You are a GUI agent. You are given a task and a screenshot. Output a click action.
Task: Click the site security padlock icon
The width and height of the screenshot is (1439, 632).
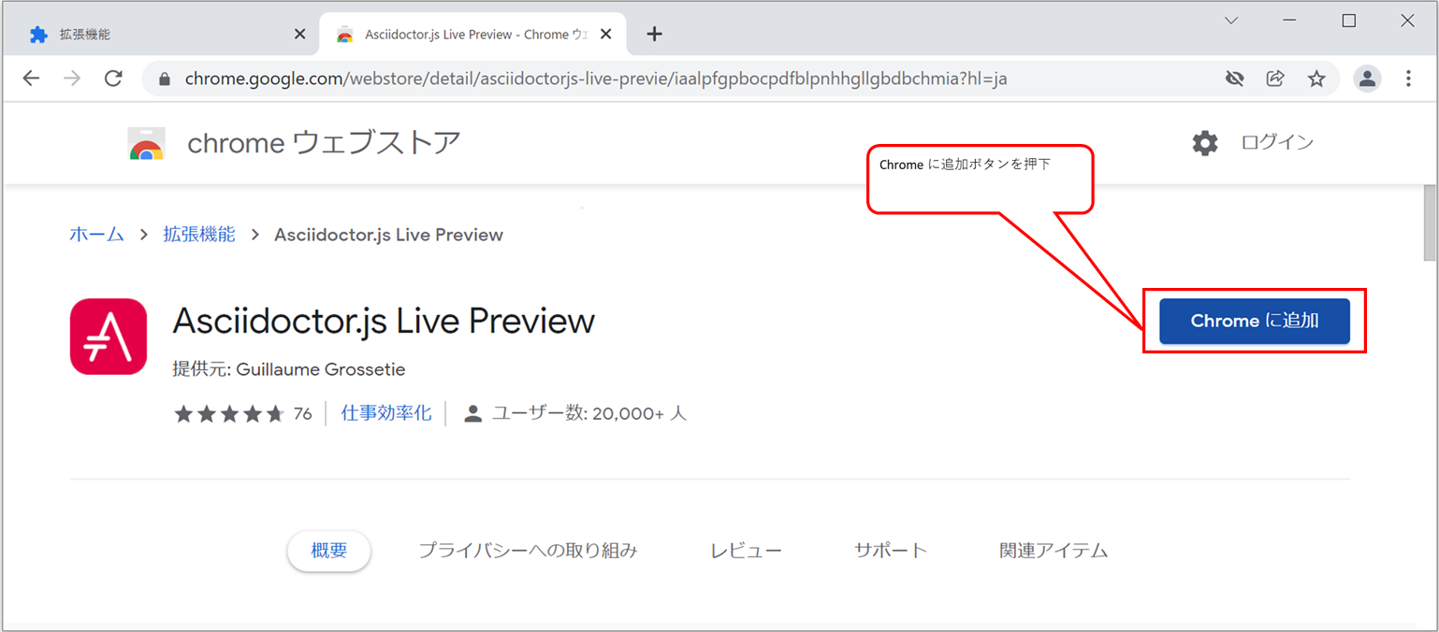click(163, 79)
